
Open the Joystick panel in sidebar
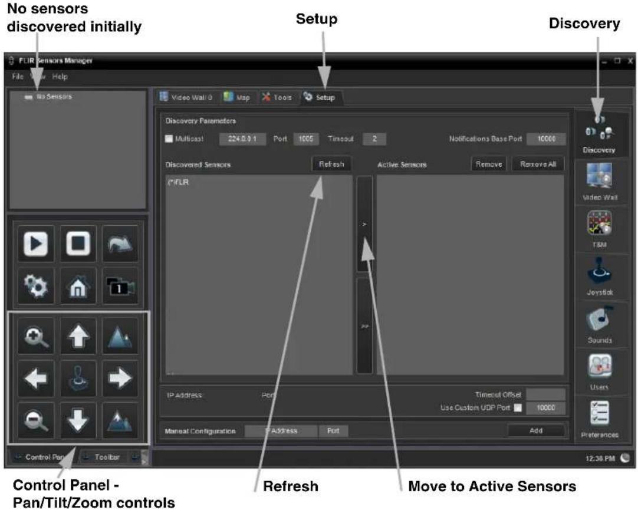click(x=599, y=276)
